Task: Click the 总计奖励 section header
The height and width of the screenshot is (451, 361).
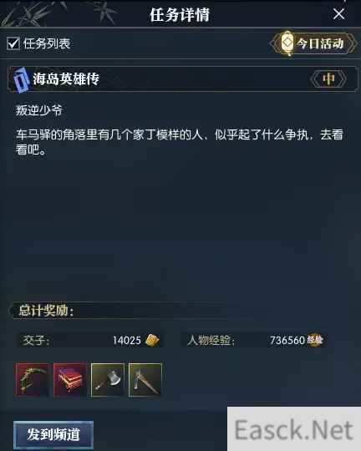Action: click(x=46, y=311)
